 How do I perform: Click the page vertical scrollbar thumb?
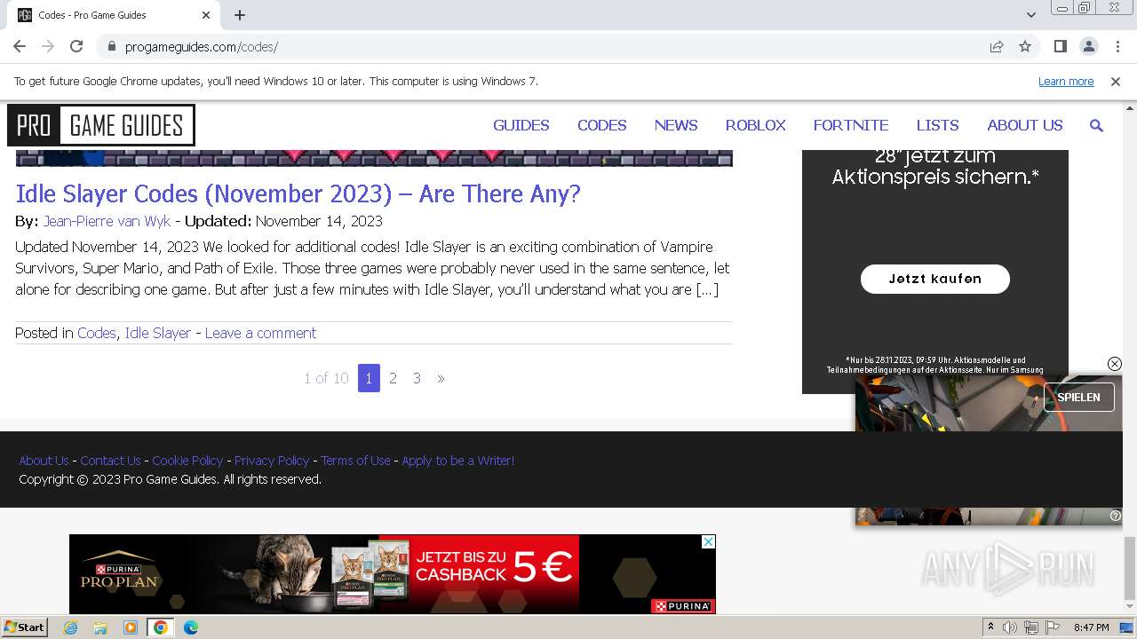point(1129,568)
